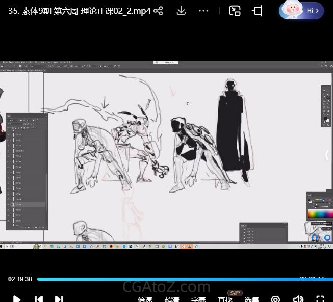Click the video progress bar

click(168, 279)
